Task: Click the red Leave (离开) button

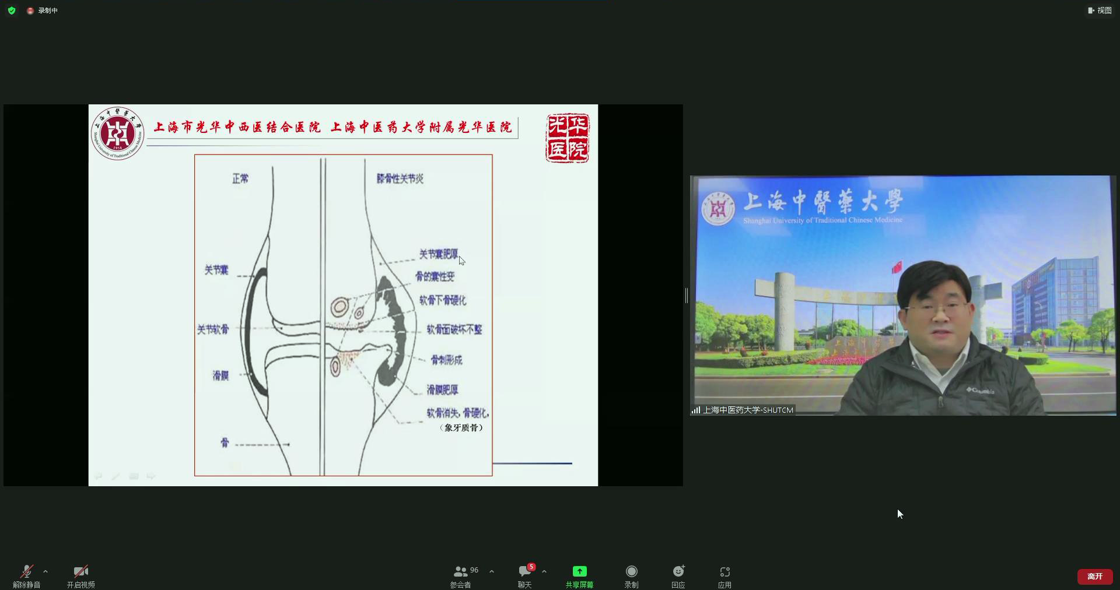Action: click(1094, 576)
